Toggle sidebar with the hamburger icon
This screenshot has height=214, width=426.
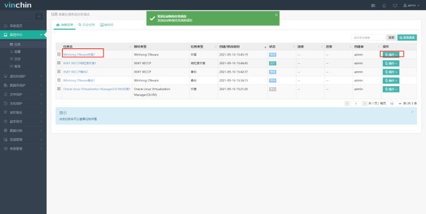point(39,17)
